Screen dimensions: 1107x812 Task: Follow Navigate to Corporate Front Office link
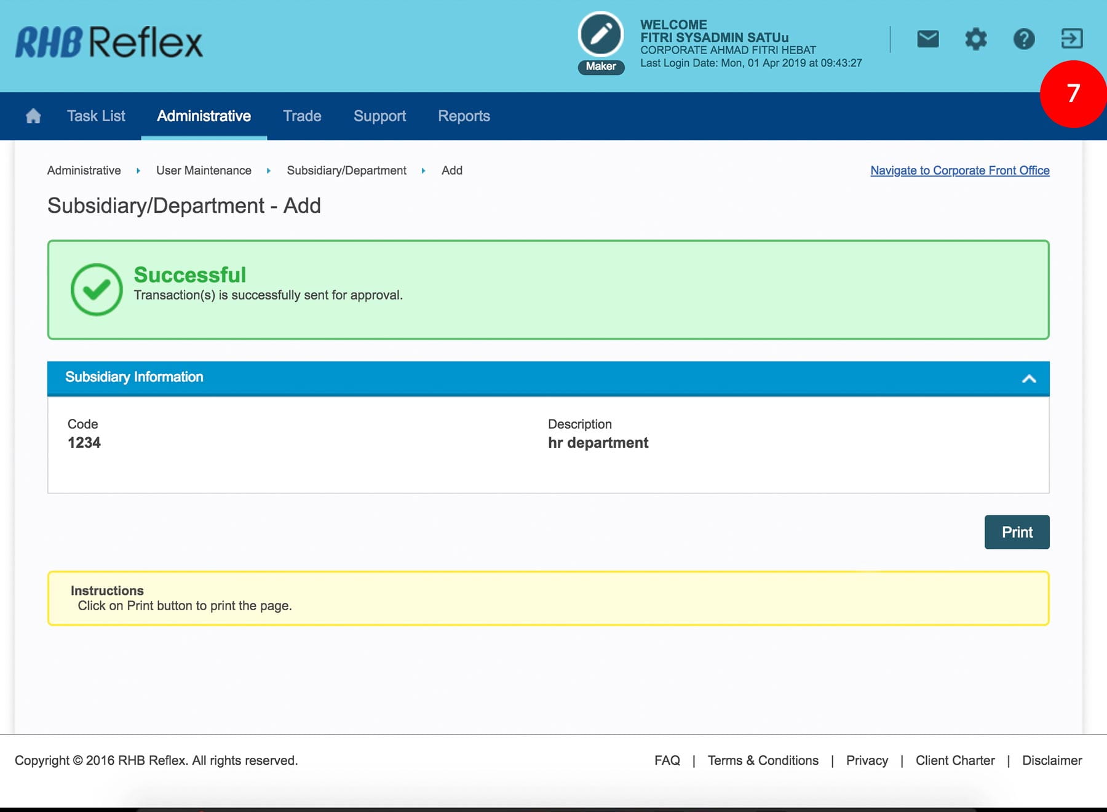pyautogui.click(x=959, y=170)
